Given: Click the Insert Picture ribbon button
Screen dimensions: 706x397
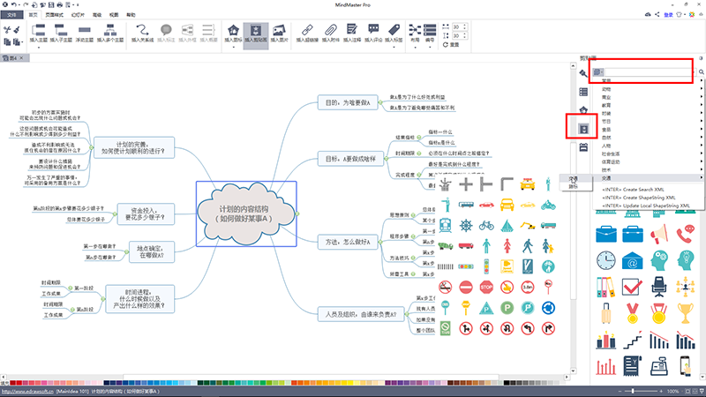Looking at the screenshot, I should [x=279, y=33].
